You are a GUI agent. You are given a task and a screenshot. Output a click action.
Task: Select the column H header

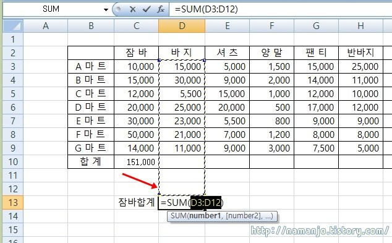click(x=360, y=26)
